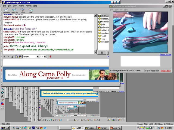Select Fearless Leader in the member list
This screenshot has height=130, width=174.
point(104,22)
